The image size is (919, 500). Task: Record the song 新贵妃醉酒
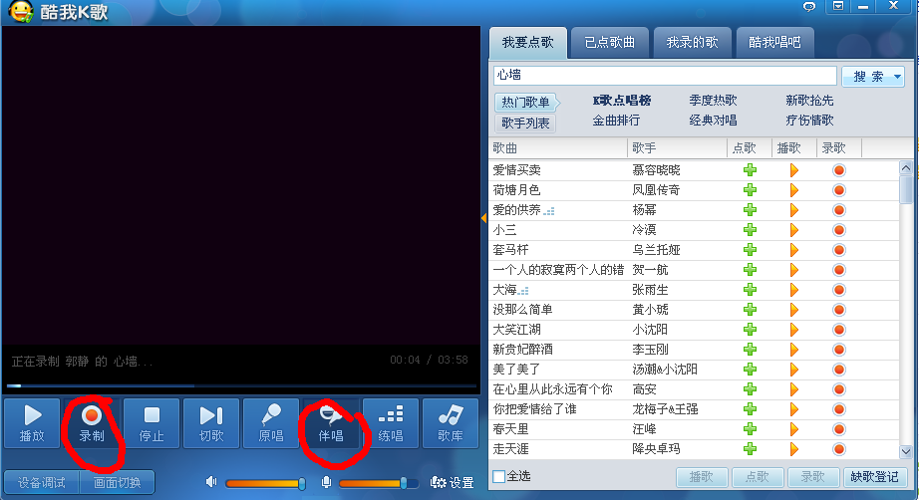coord(838,350)
